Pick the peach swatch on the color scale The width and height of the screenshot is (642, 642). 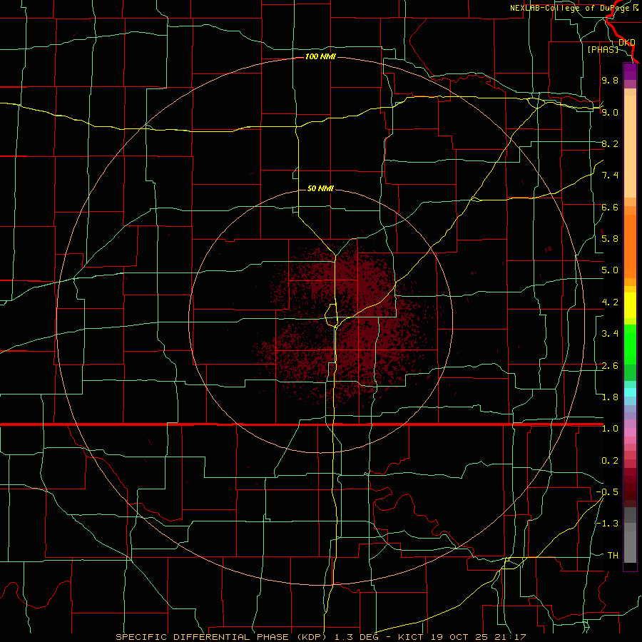click(x=630, y=148)
